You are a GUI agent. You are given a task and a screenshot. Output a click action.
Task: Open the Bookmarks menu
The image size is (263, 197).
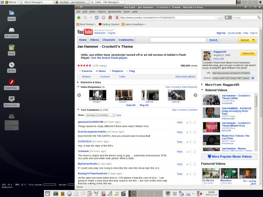[115, 11]
